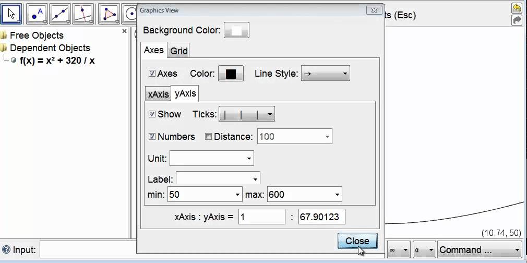Click the Redo arrow icon
Screen dimensions: 527x263
517,20
